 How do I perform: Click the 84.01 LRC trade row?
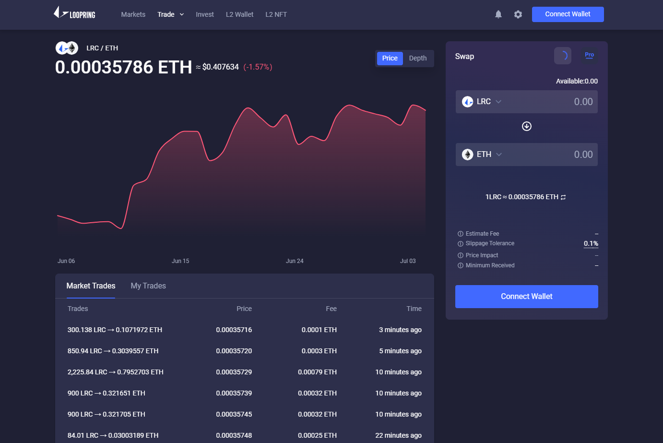coord(245,435)
